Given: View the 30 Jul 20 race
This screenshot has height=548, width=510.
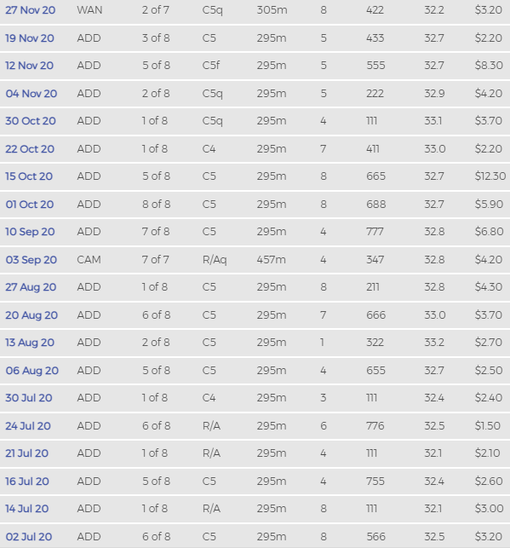Looking at the screenshot, I should click(x=29, y=398).
